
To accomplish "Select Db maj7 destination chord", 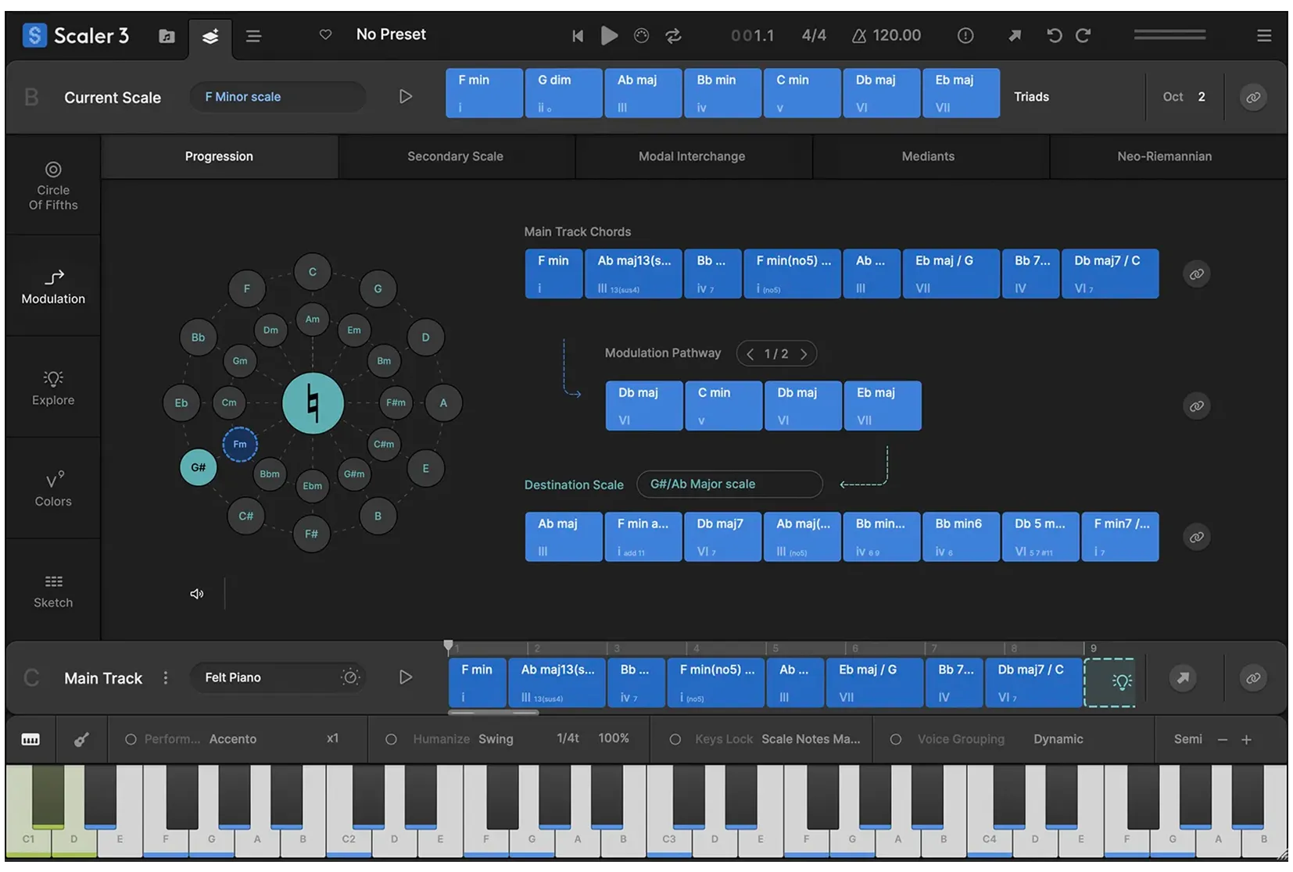I will click(x=722, y=537).
